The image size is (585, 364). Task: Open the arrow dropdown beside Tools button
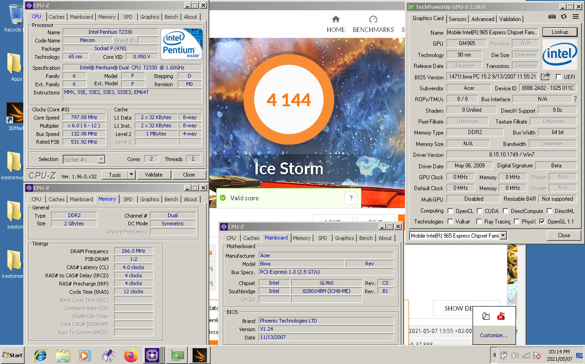click(x=131, y=175)
